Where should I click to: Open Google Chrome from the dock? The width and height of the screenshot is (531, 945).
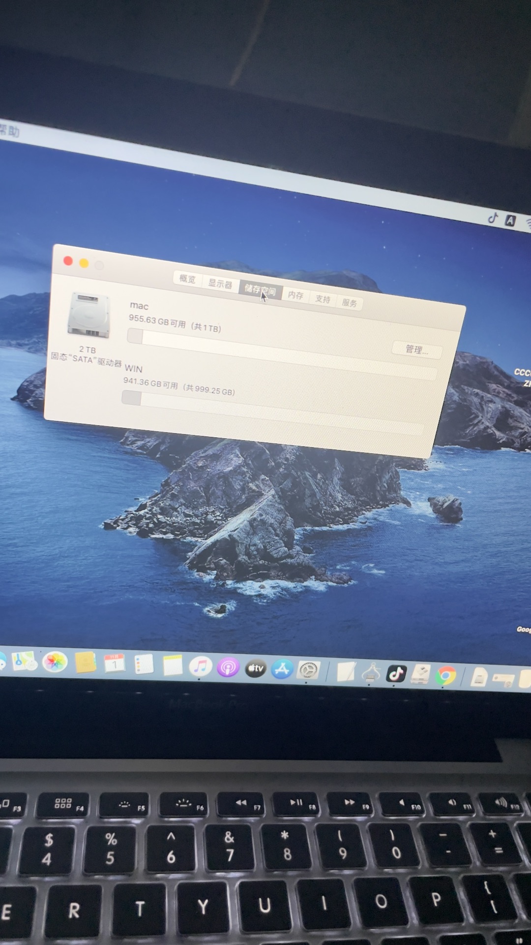tap(446, 676)
